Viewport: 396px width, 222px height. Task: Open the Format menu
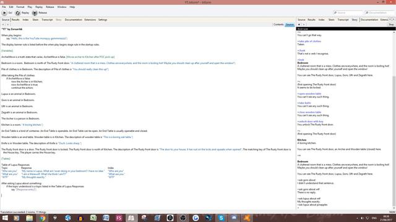tap(20, 7)
